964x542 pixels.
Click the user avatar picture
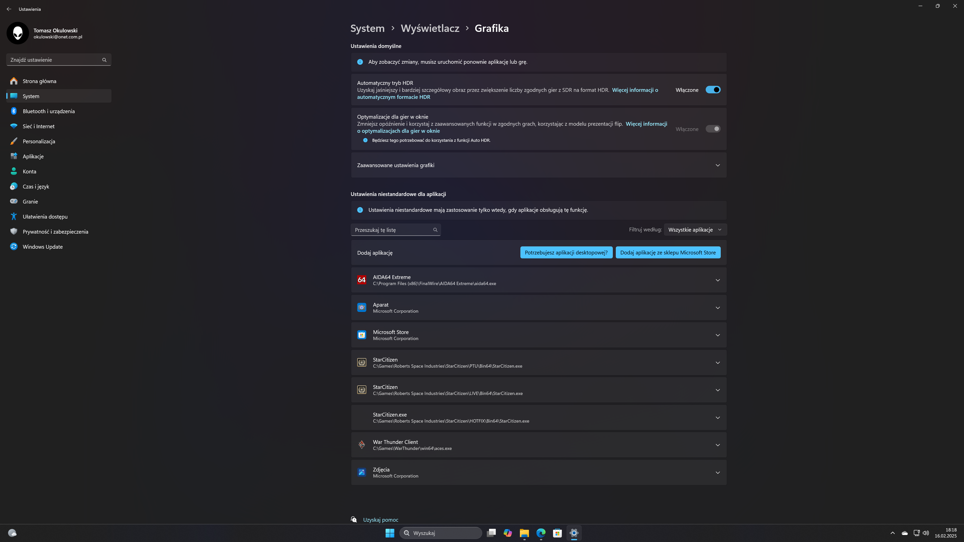point(18,33)
